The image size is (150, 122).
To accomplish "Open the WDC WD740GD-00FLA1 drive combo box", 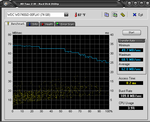I will [37, 15].
